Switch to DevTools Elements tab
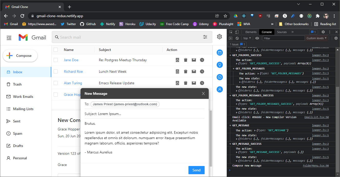340x177 pixels. (251, 32)
